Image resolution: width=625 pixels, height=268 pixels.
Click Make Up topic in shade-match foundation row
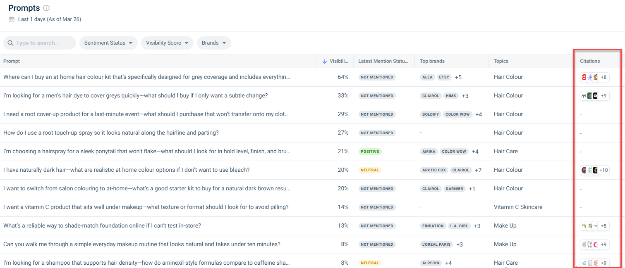pos(505,225)
